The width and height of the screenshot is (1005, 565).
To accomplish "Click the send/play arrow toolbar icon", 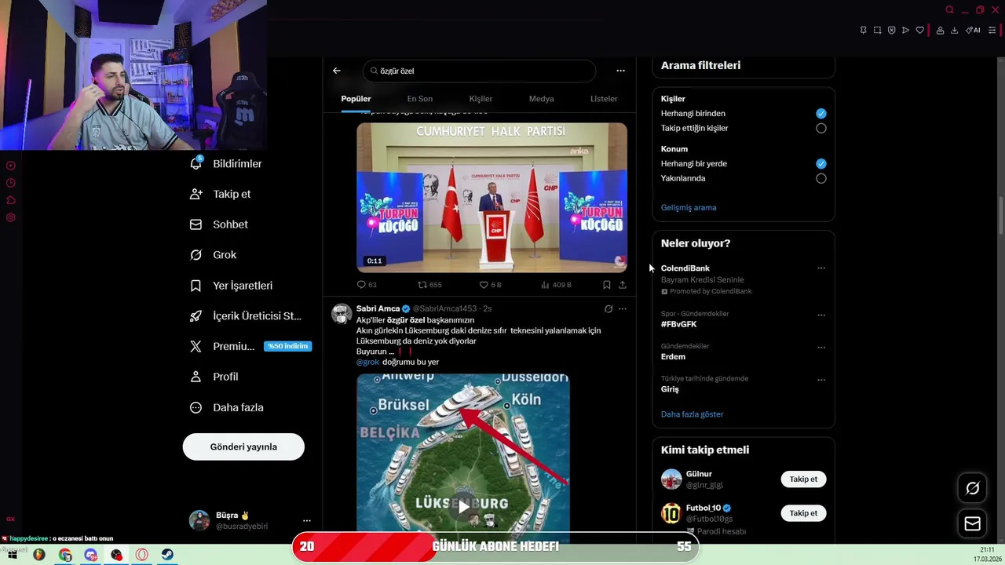I will pos(905,31).
